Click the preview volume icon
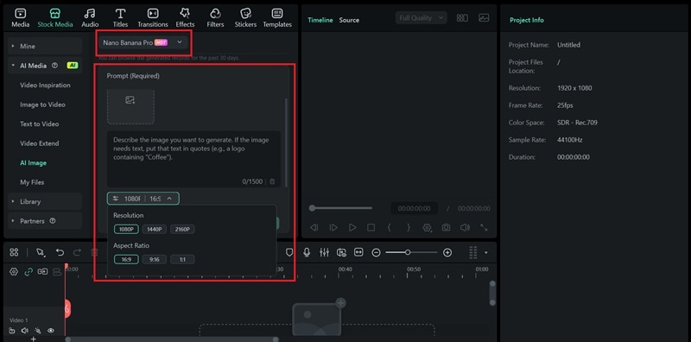This screenshot has width=691, height=342. [465, 227]
